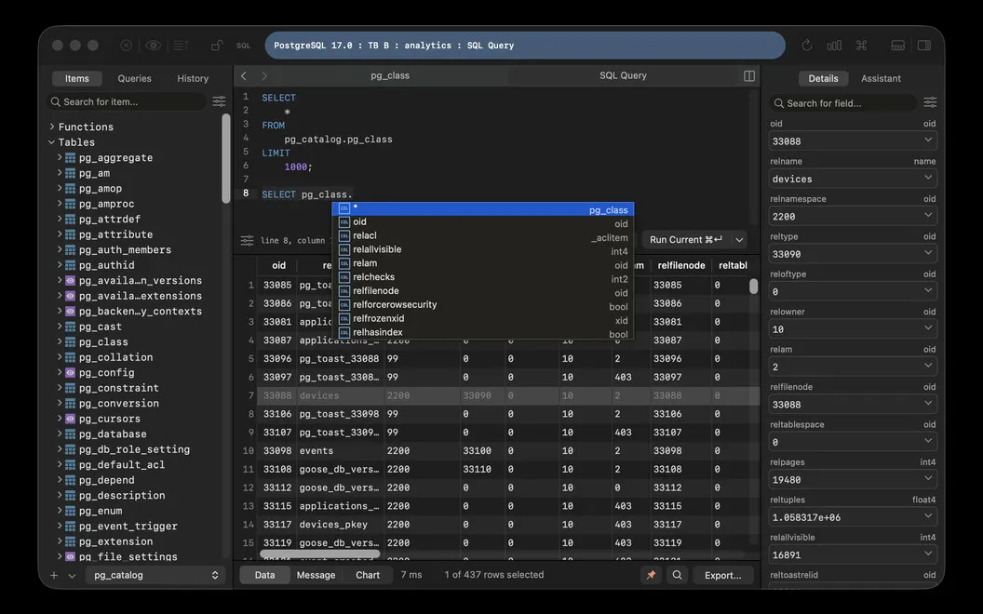Select the Details tab

(x=823, y=78)
